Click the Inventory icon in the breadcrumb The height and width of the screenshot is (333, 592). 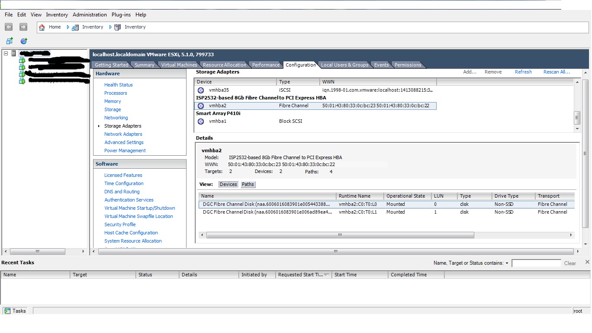point(74,27)
